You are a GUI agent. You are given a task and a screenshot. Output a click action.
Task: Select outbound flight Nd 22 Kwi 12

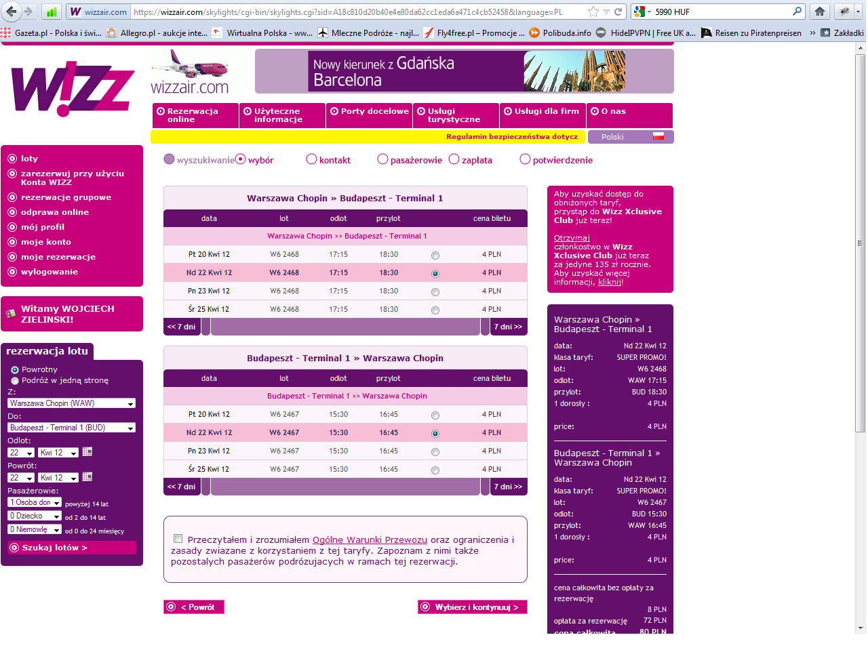pyautogui.click(x=435, y=274)
